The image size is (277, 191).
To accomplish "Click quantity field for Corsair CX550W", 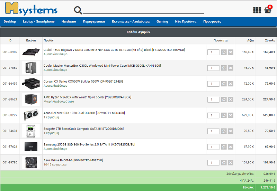I will (213, 84).
